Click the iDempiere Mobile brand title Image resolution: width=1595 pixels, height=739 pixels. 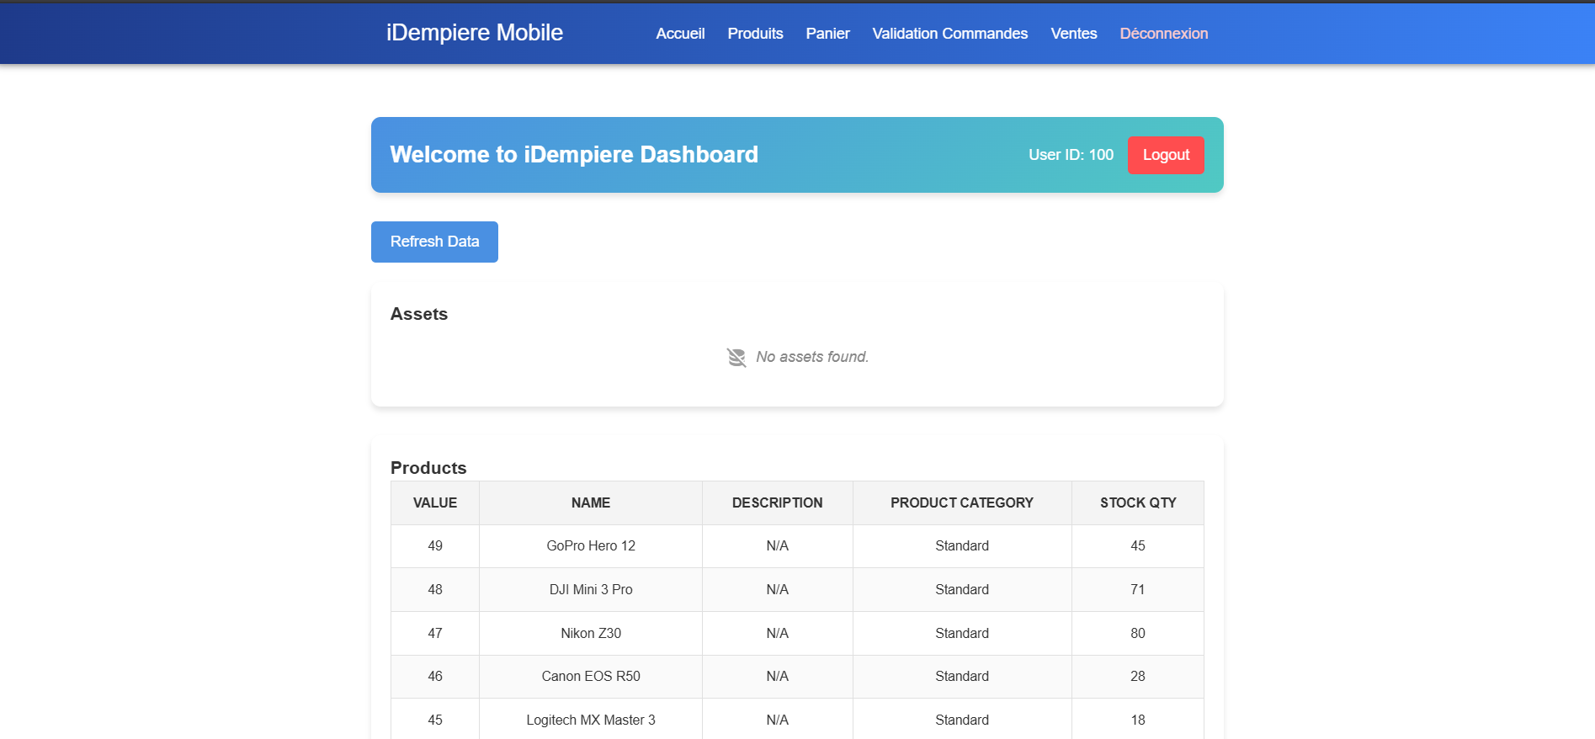[x=474, y=33]
